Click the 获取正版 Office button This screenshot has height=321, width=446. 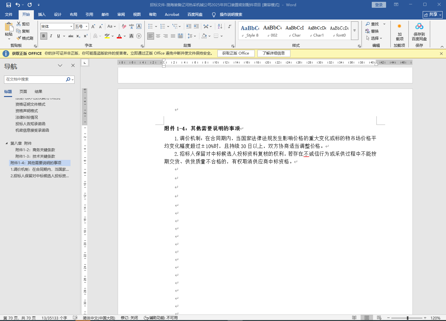[x=235, y=53]
